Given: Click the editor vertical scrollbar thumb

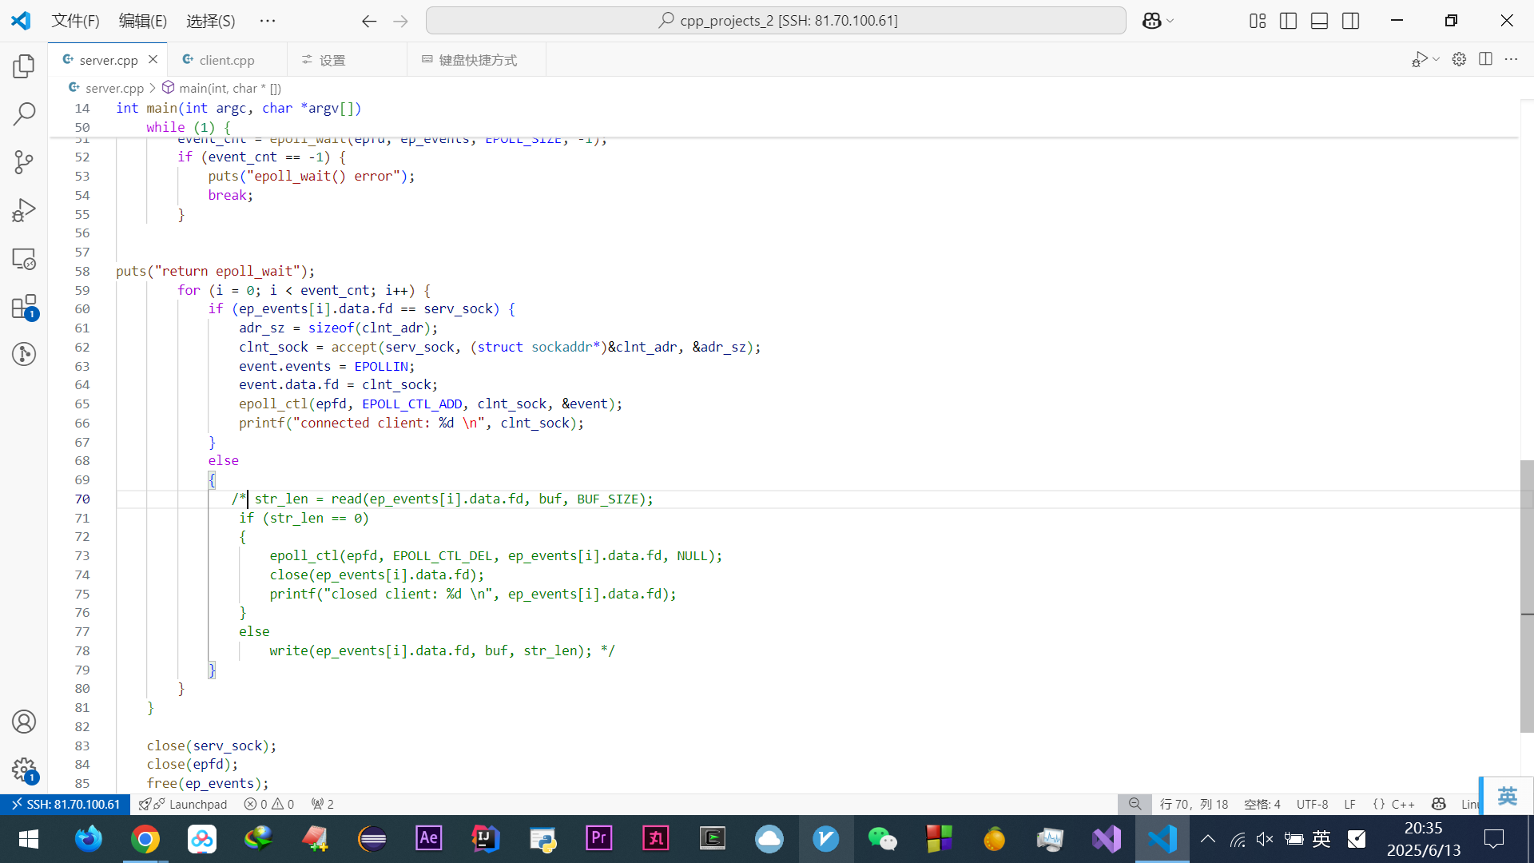Looking at the screenshot, I should 1526,595.
